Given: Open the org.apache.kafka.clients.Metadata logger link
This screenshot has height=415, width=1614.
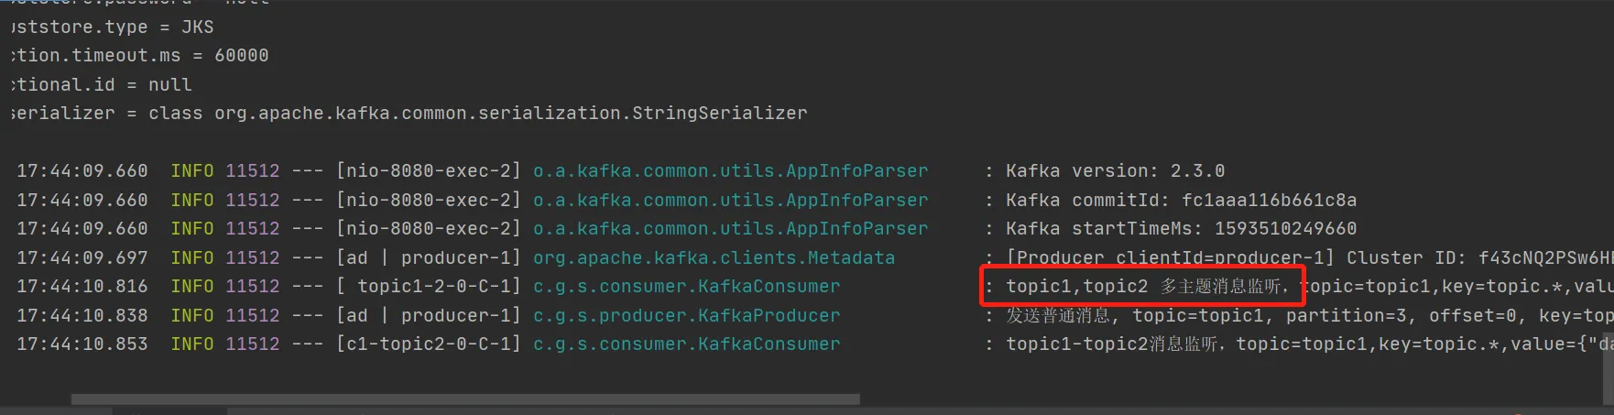Looking at the screenshot, I should pos(714,257).
